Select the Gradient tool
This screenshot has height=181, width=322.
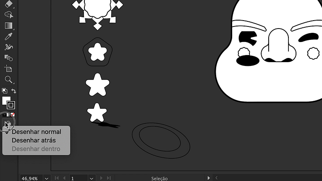tap(8, 26)
